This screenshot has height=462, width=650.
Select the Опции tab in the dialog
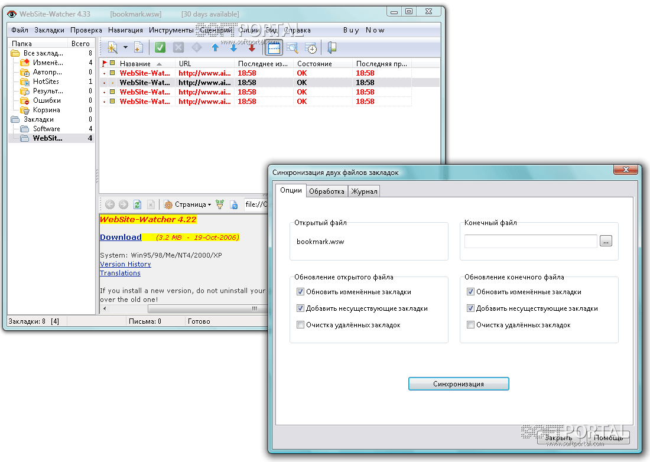pyautogui.click(x=291, y=190)
